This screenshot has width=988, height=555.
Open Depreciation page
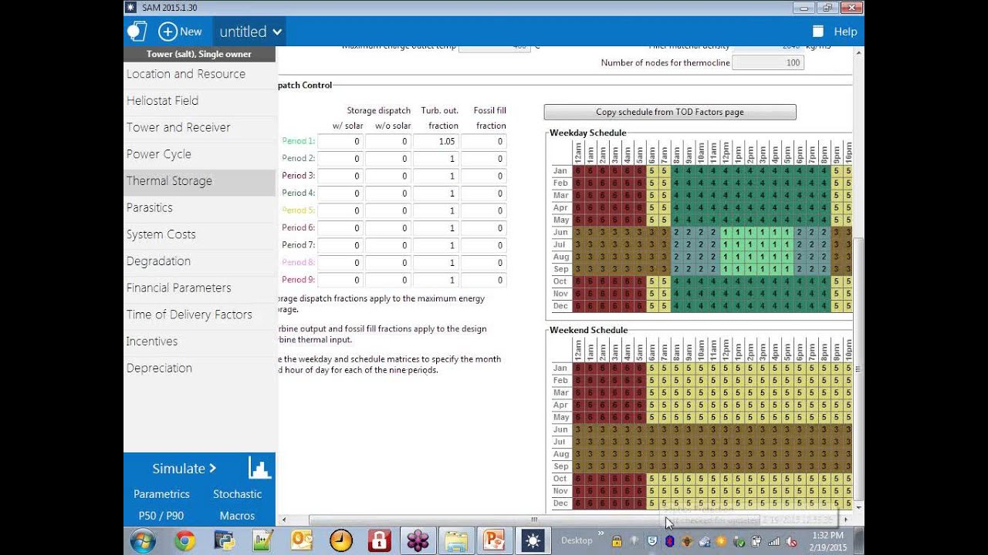pyautogui.click(x=199, y=368)
